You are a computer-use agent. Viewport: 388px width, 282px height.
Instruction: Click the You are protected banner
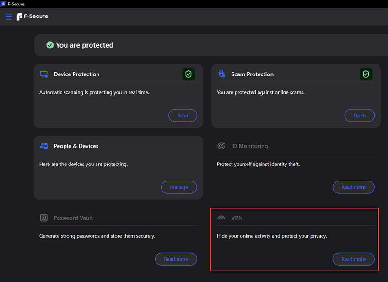85,45
